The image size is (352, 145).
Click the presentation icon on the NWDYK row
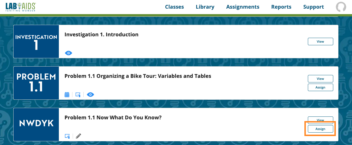(67, 136)
